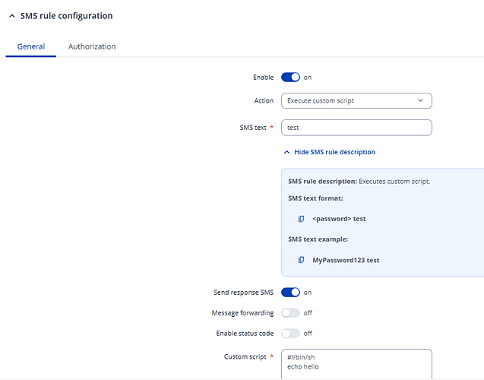Switch to the Authorization tab
Image resolution: width=484 pixels, height=380 pixels.
pos(92,46)
